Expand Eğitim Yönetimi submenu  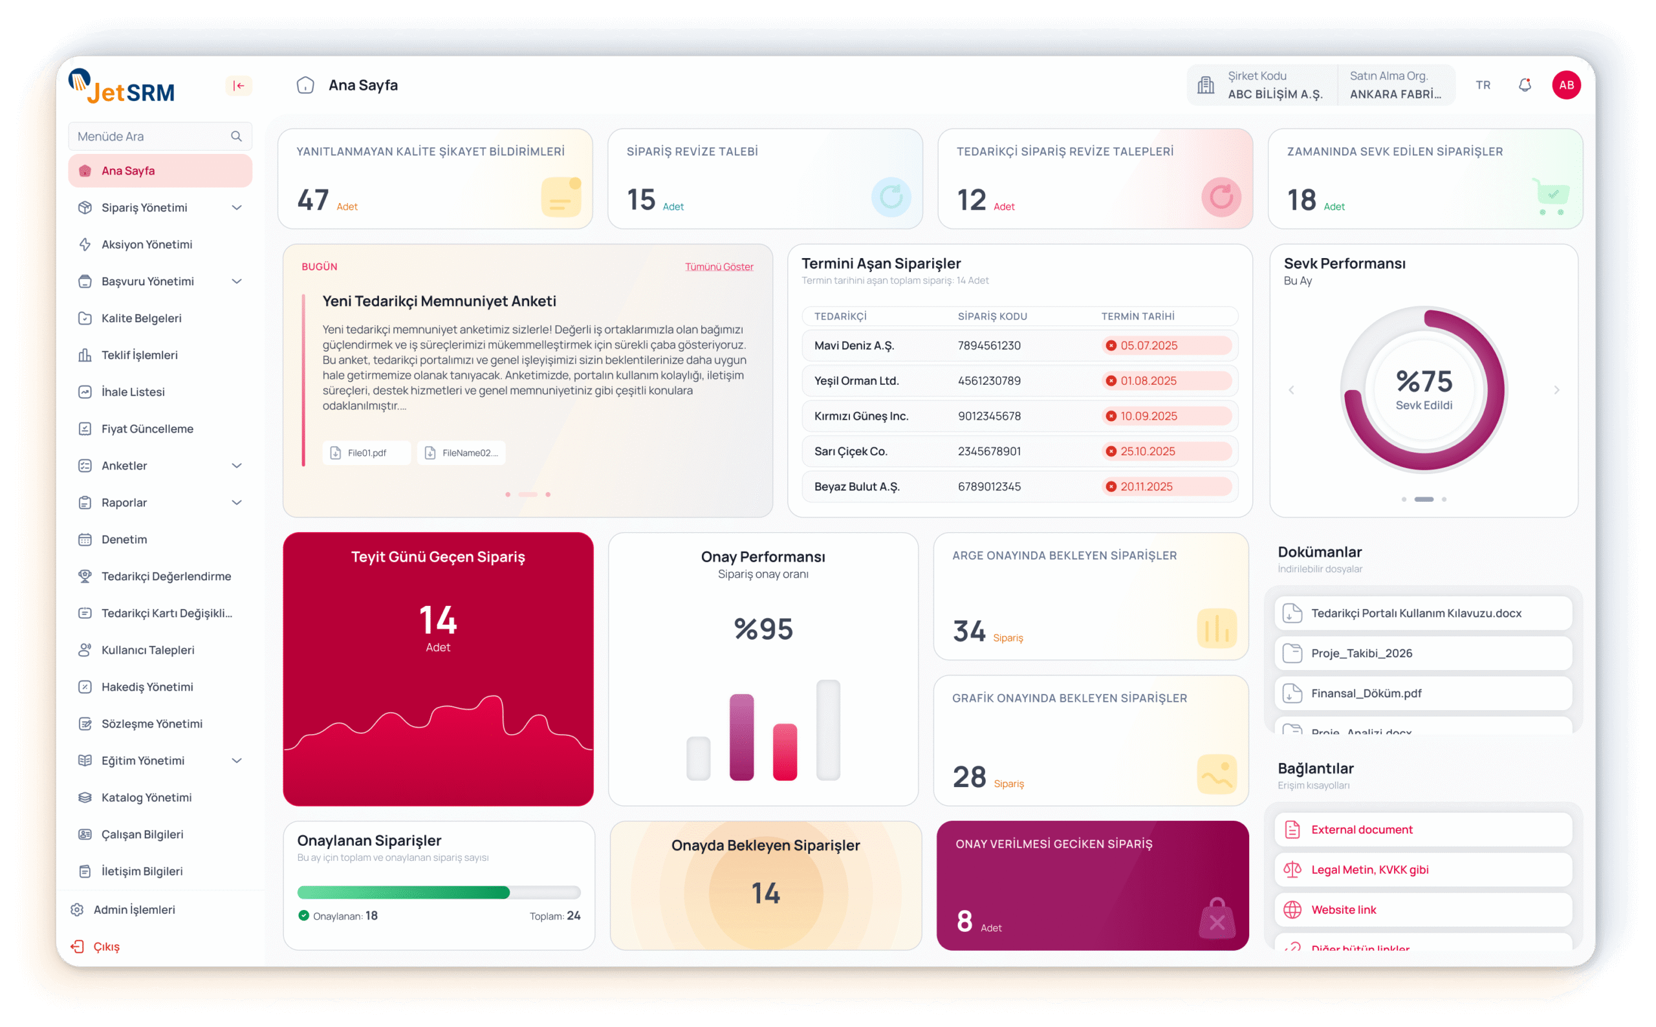pos(236,761)
